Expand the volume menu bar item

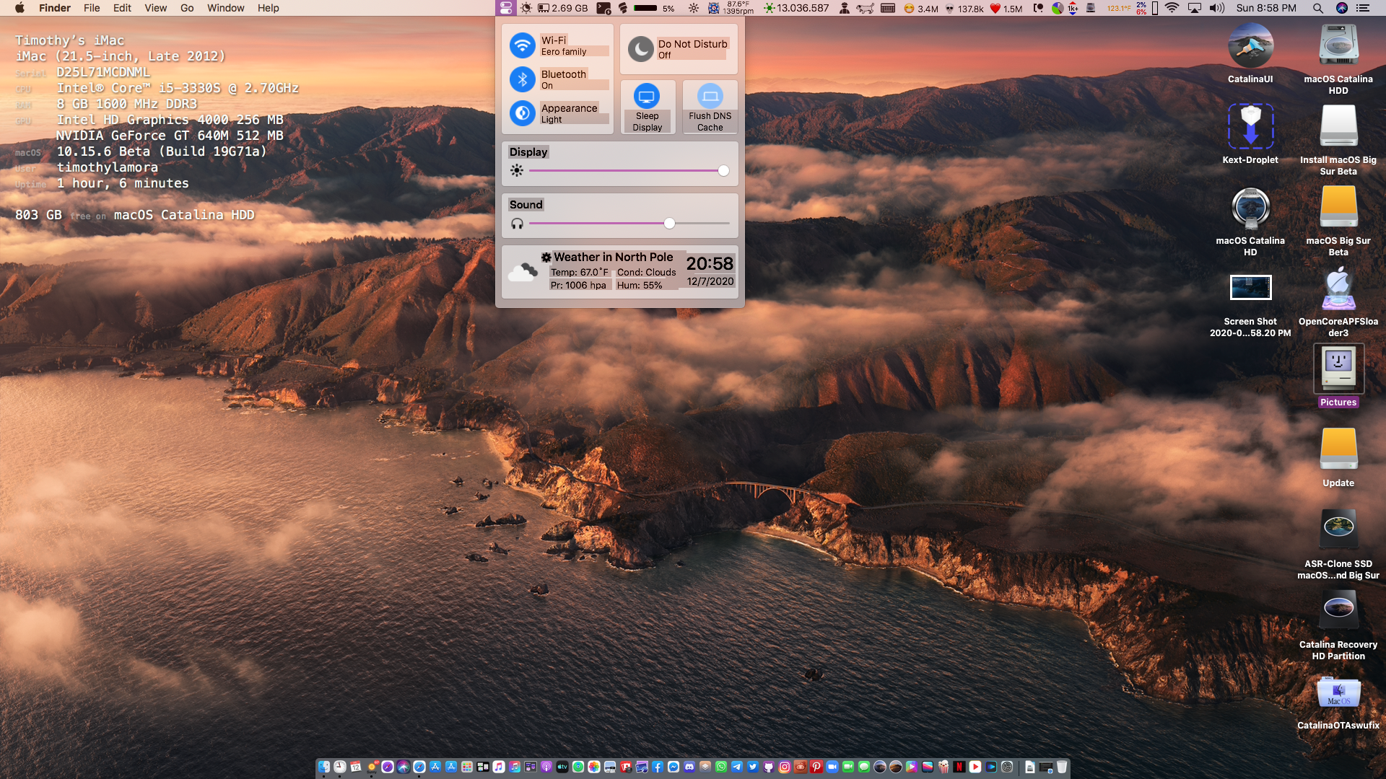tap(1217, 8)
